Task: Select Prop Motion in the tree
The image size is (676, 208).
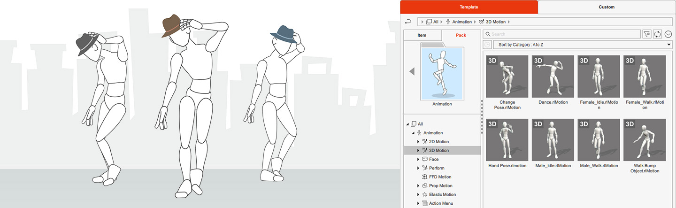Action: point(440,186)
